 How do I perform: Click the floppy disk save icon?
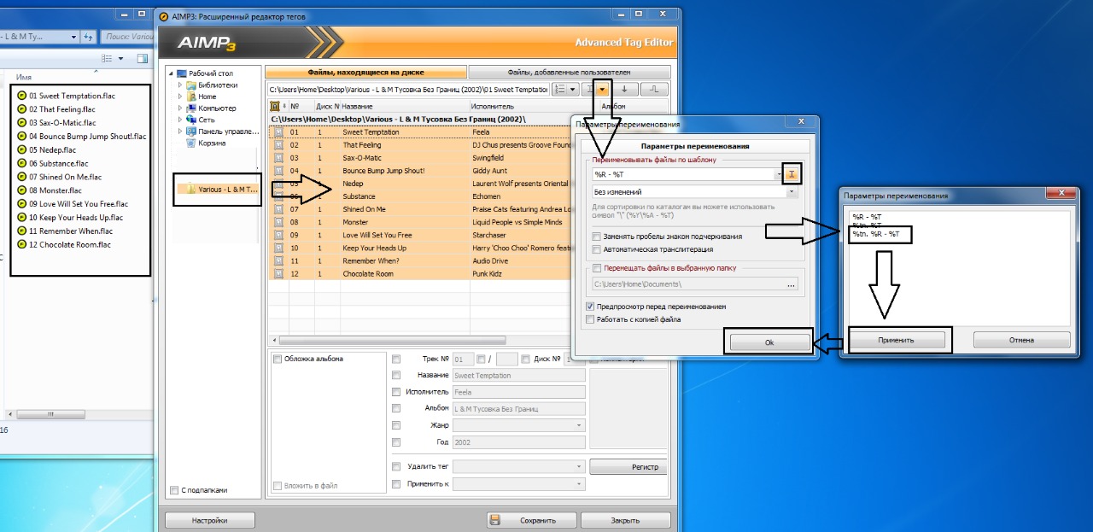tap(494, 520)
